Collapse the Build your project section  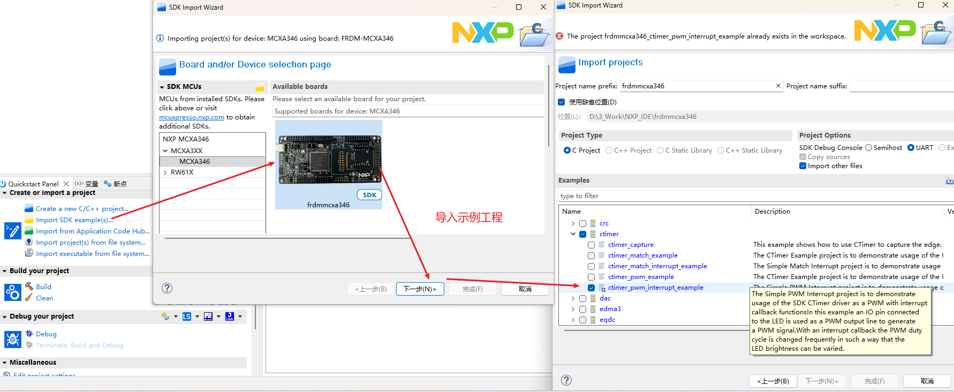4,271
